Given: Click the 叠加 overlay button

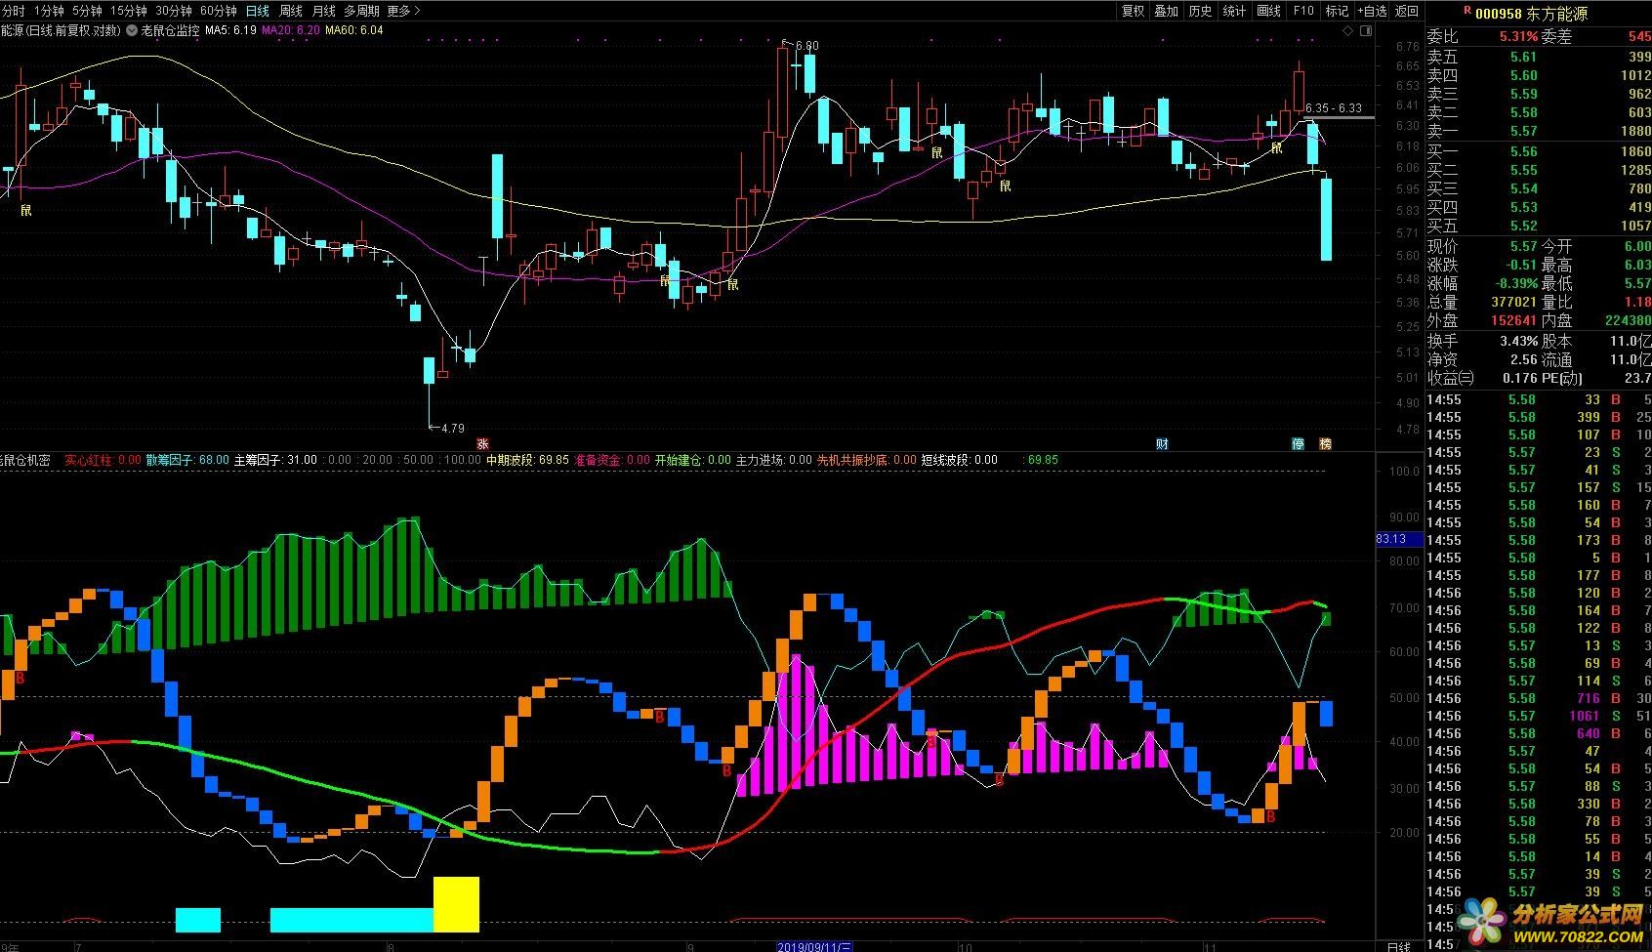Looking at the screenshot, I should 1167,11.
